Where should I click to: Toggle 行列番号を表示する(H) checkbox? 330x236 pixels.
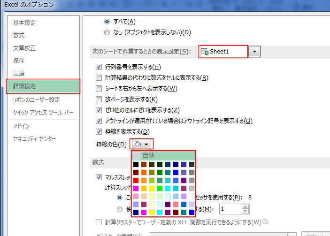click(x=99, y=67)
